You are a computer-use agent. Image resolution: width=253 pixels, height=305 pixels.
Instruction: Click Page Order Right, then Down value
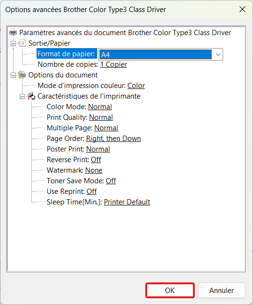pos(114,139)
